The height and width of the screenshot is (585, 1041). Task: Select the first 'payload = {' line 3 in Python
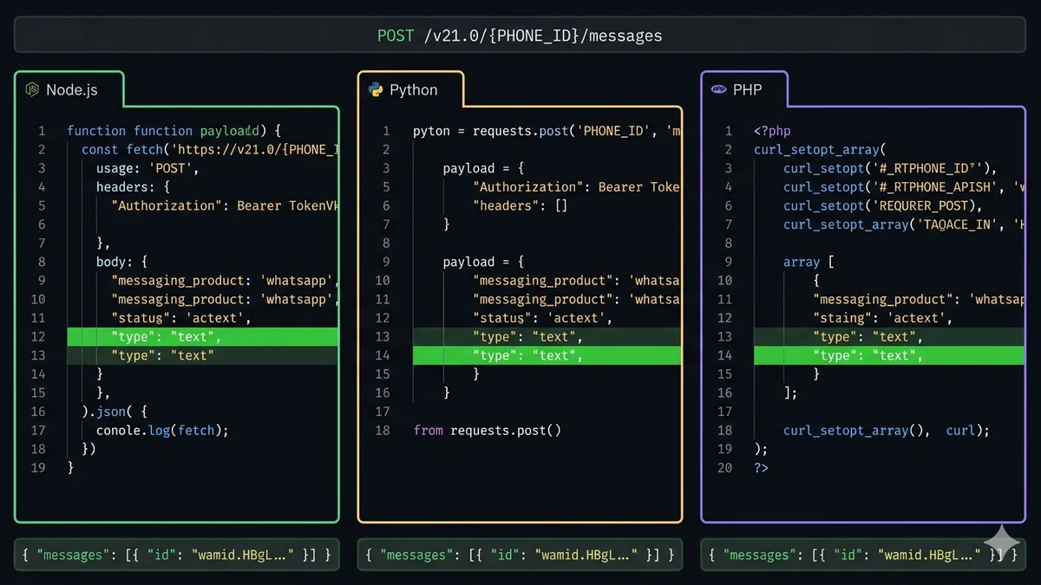[481, 168]
